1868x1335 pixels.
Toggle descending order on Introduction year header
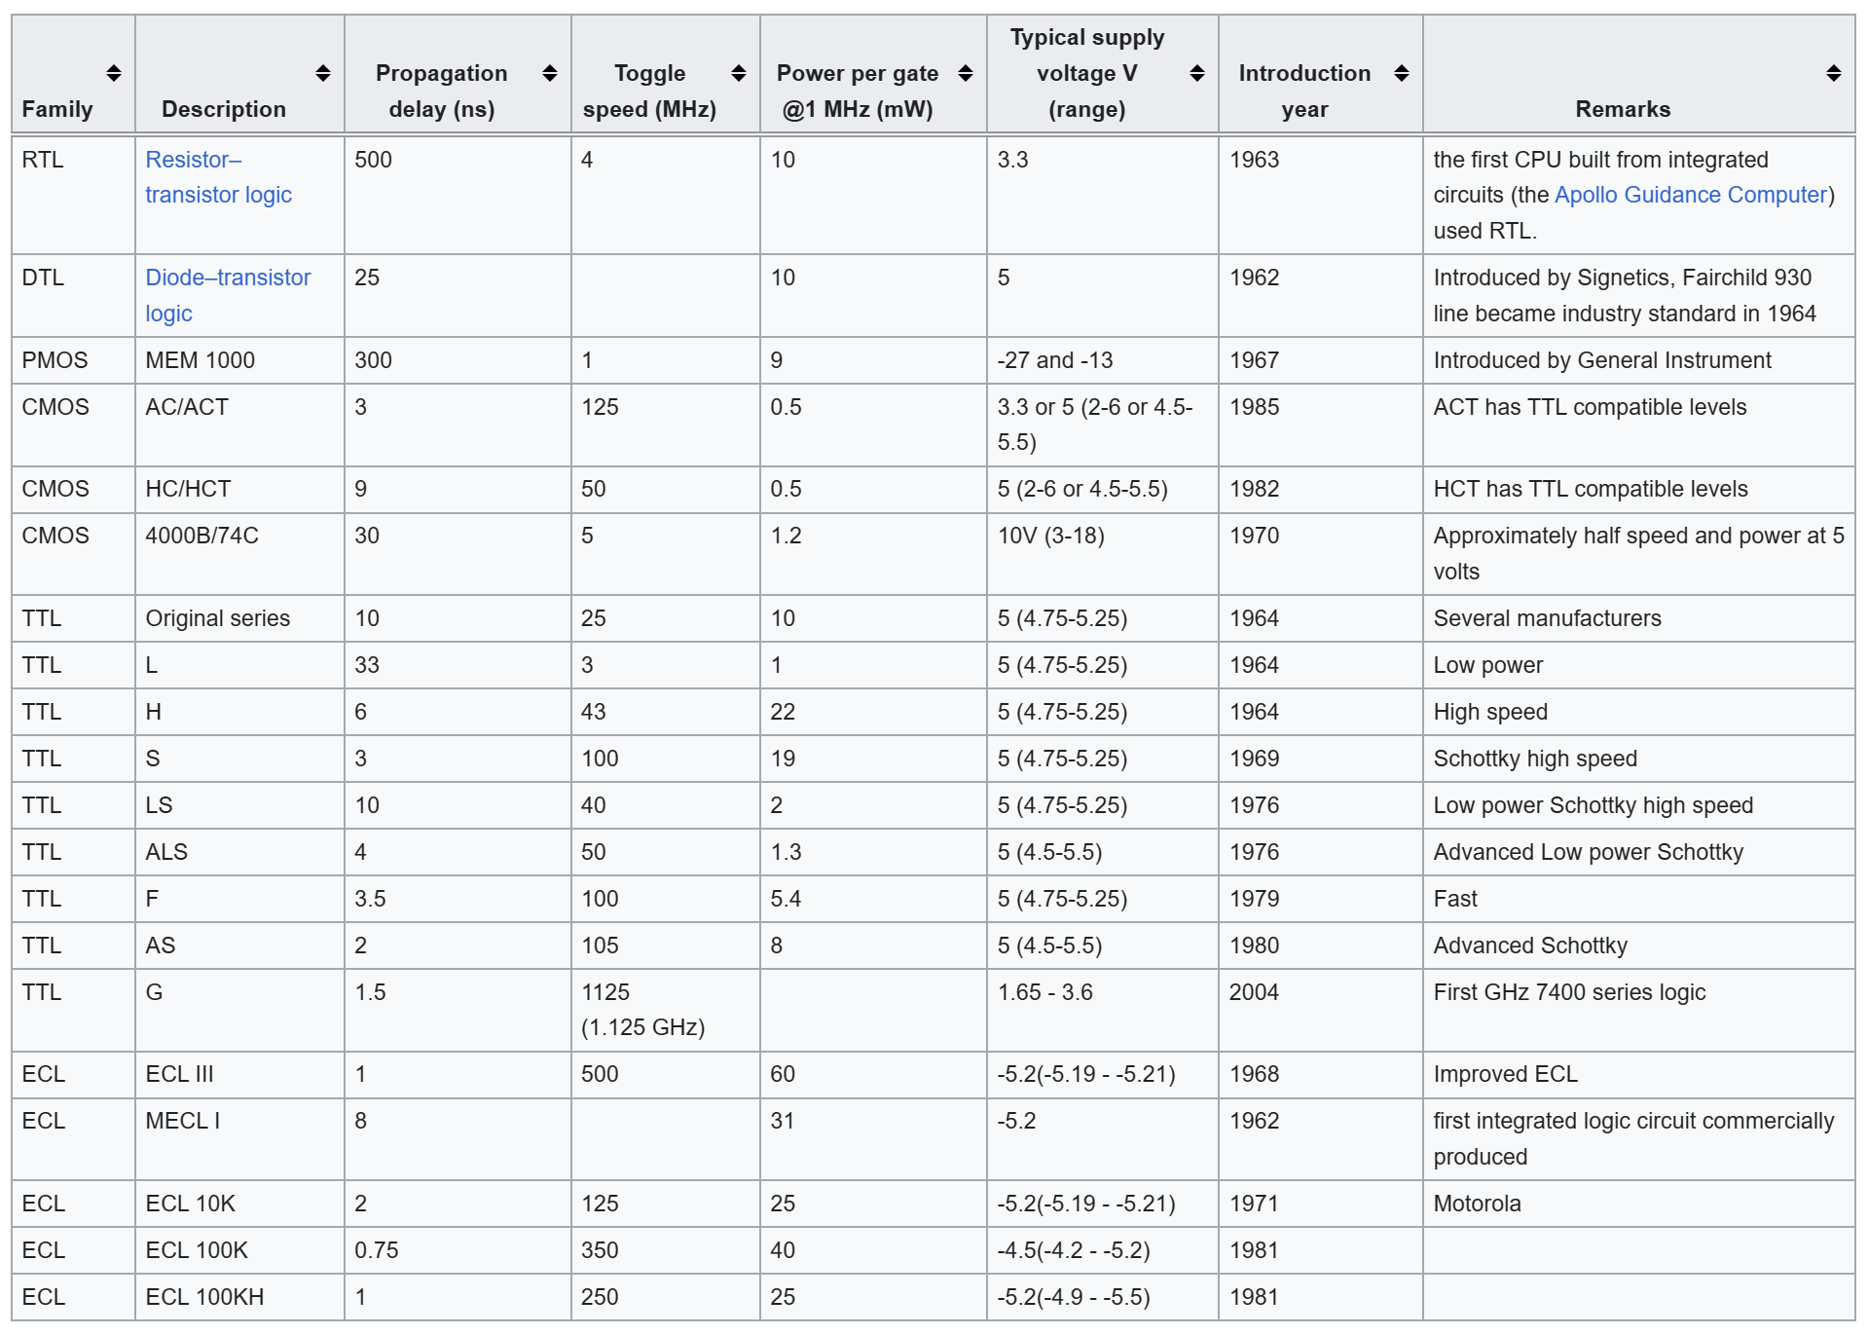click(x=1402, y=72)
